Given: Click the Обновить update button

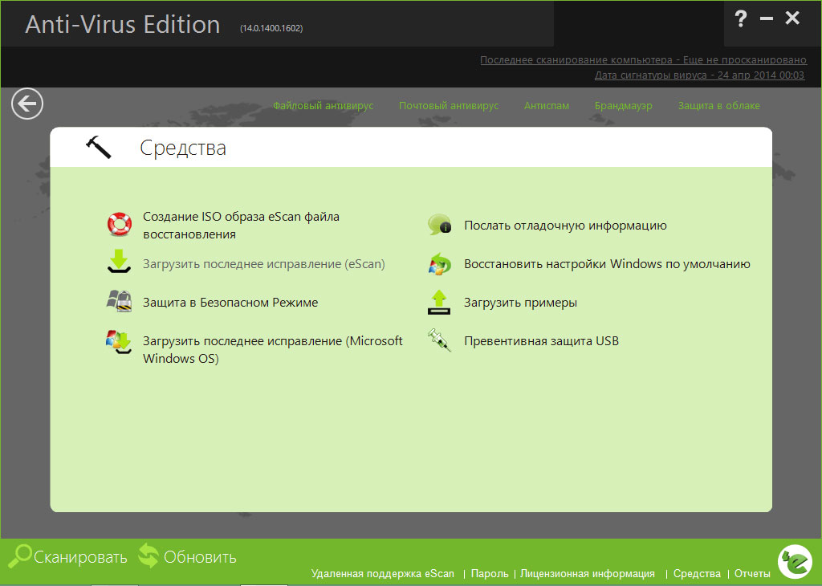Looking at the screenshot, I should (200, 556).
